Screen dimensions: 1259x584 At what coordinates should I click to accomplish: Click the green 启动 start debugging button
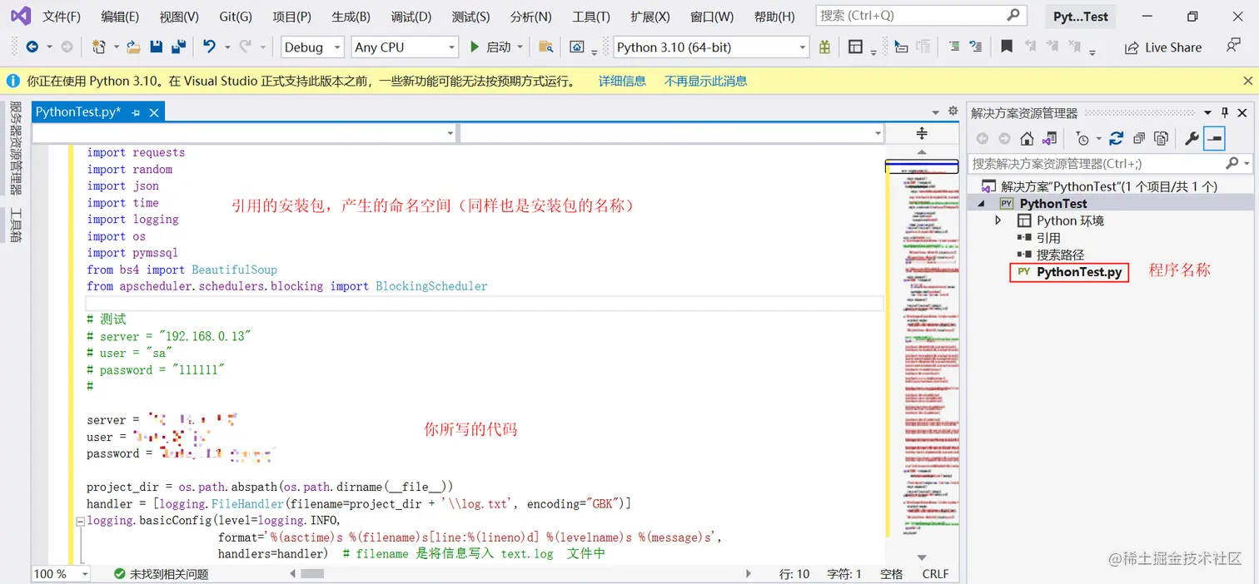(x=491, y=47)
